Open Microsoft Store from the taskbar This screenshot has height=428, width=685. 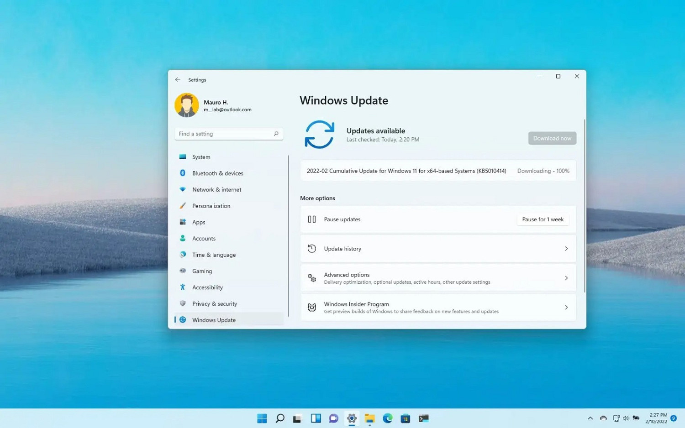(405, 418)
